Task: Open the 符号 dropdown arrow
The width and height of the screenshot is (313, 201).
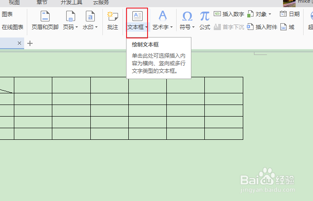Action: [193, 27]
